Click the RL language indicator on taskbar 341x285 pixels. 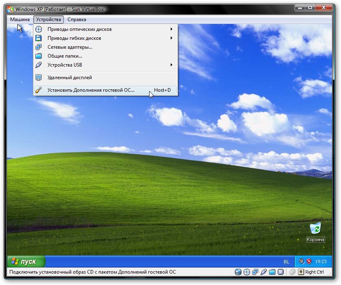[286, 262]
